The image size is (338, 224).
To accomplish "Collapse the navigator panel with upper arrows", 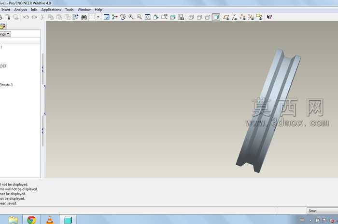I will click(x=42, y=69).
